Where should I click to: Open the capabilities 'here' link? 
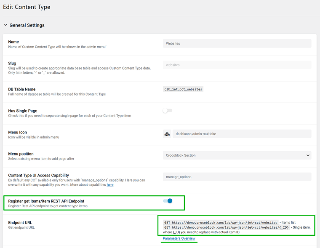pos(110,185)
